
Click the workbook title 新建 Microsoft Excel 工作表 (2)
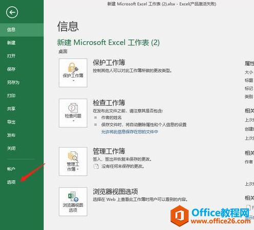pos(109,43)
